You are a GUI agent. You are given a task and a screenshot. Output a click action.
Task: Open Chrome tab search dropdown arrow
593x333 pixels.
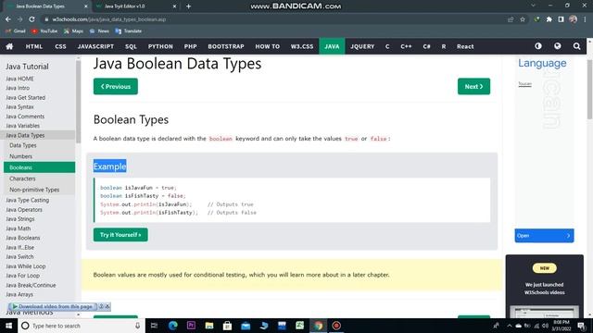533,6
